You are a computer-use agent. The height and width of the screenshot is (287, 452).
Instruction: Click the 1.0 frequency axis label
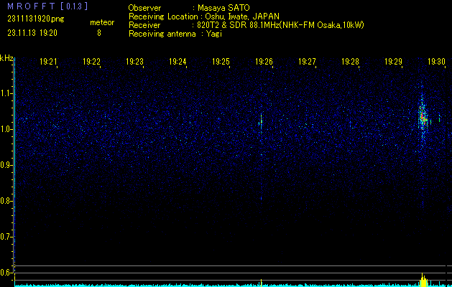(6, 129)
